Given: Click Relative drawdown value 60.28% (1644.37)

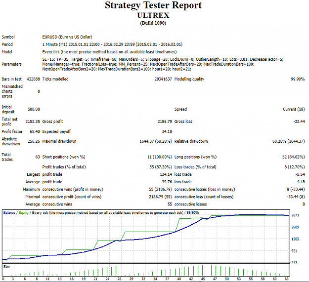Looking at the screenshot, I should 289,141.
